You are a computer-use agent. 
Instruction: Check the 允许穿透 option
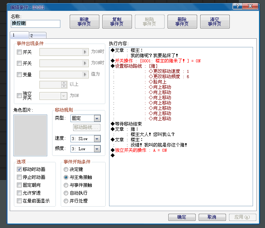19,193
